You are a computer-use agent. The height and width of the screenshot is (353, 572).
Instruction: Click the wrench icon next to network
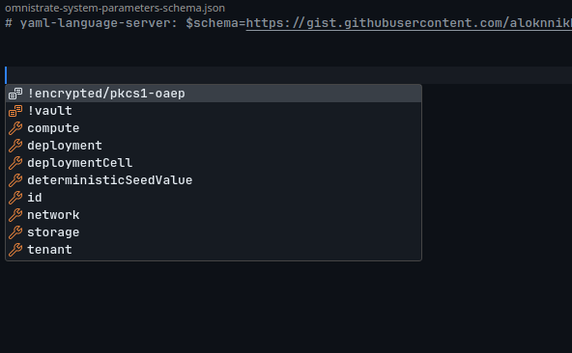[15, 215]
